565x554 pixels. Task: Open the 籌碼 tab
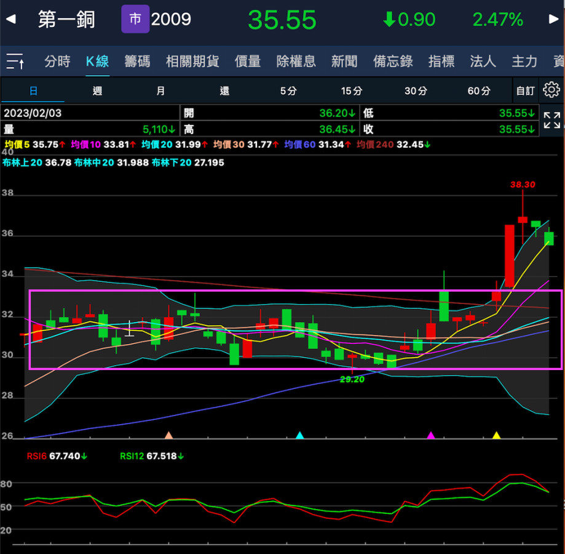136,61
